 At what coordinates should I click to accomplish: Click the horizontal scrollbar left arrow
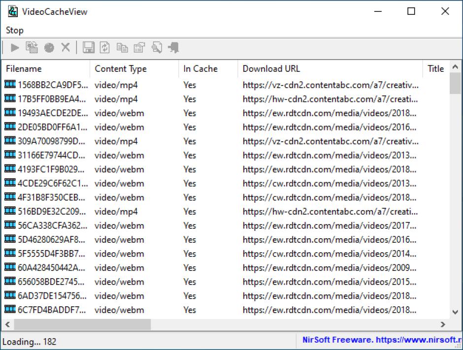[8, 324]
